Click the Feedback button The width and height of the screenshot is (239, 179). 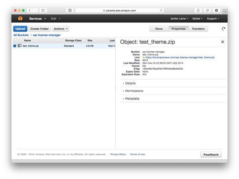click(x=211, y=155)
